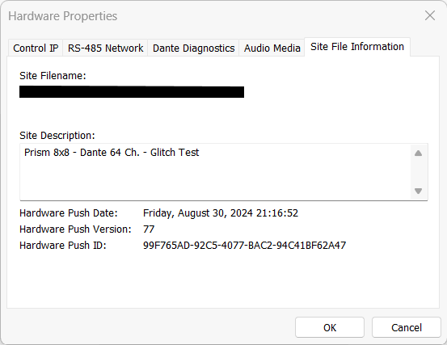The width and height of the screenshot is (447, 345).
Task: Click the up arrow in Site Description scrollbar
Action: coord(418,154)
